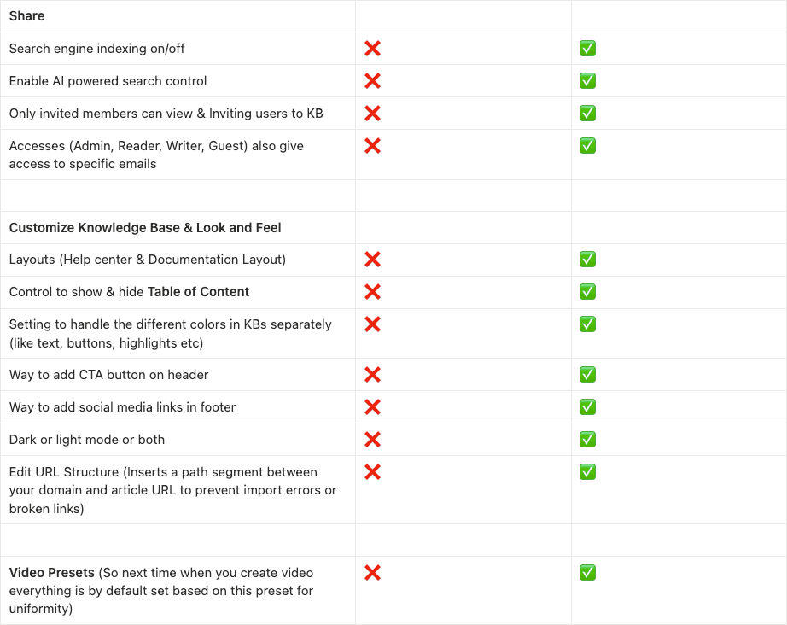The height and width of the screenshot is (625, 787).
Task: Click the green checkmark for Video Presets
Action: [x=587, y=573]
